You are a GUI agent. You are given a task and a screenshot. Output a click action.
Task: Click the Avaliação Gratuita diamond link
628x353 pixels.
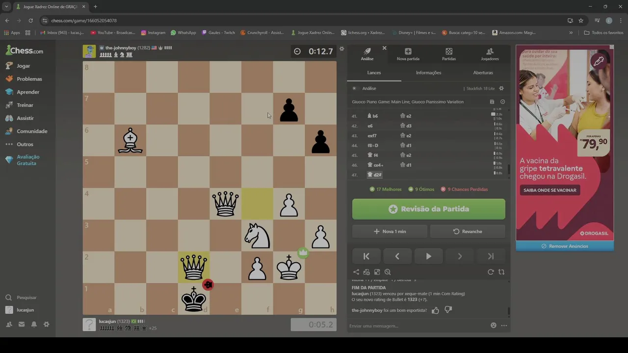pyautogui.click(x=27, y=160)
